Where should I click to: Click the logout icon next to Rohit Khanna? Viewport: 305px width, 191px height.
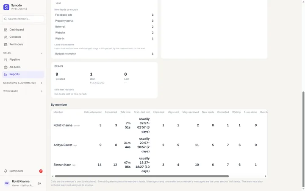click(39, 183)
